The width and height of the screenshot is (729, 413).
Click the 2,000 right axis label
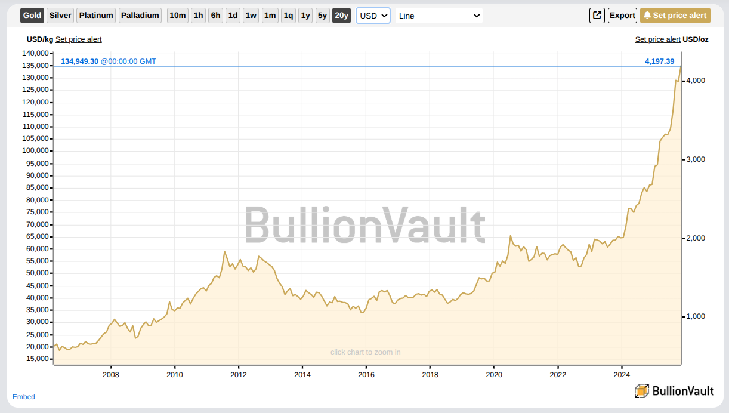696,238
